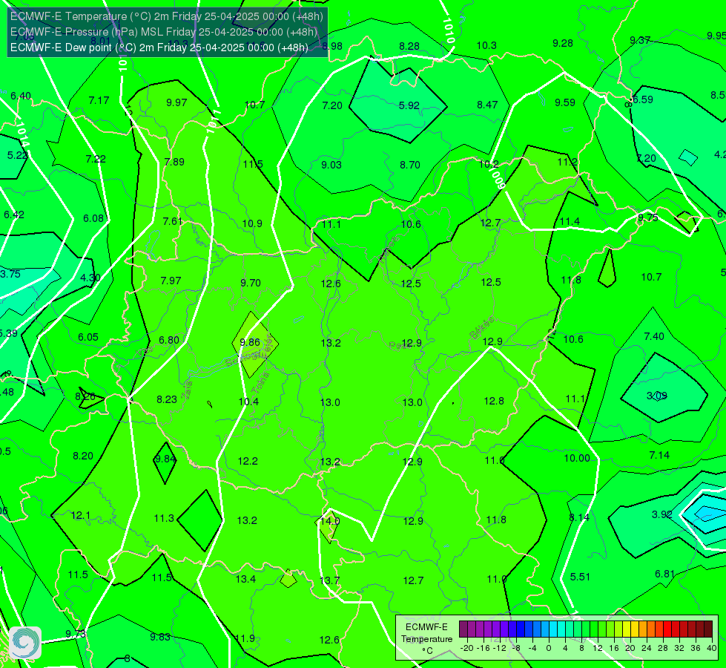Click the 13.7 temperature value
Viewport: 726px width, 668px height.
(329, 580)
